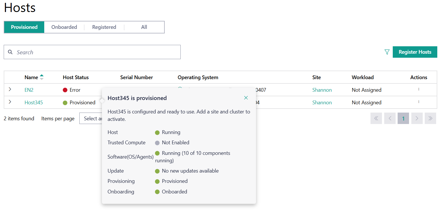The image size is (441, 210).
Task: Click the Register Hosts button
Action: [415, 52]
